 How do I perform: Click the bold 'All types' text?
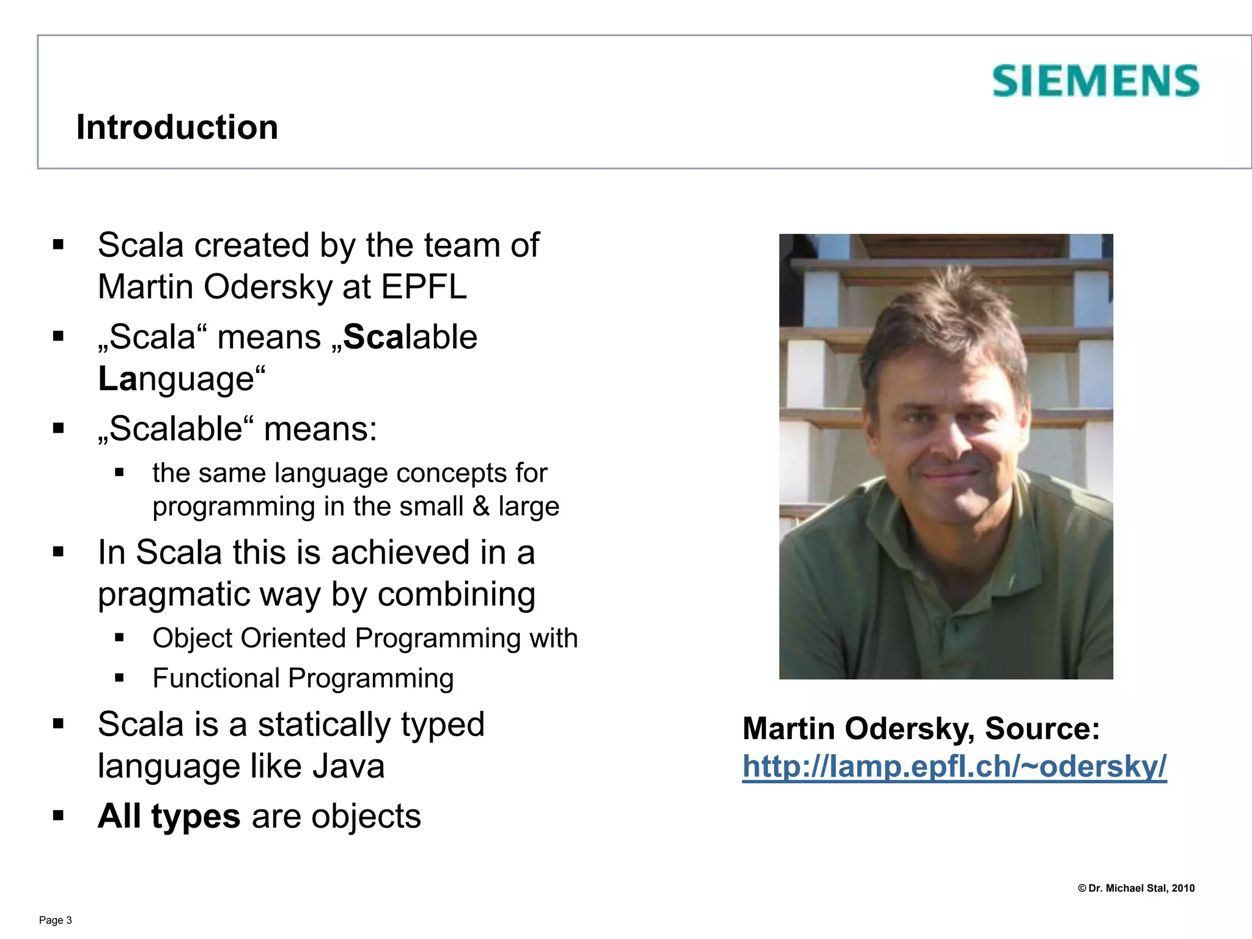pos(169,816)
